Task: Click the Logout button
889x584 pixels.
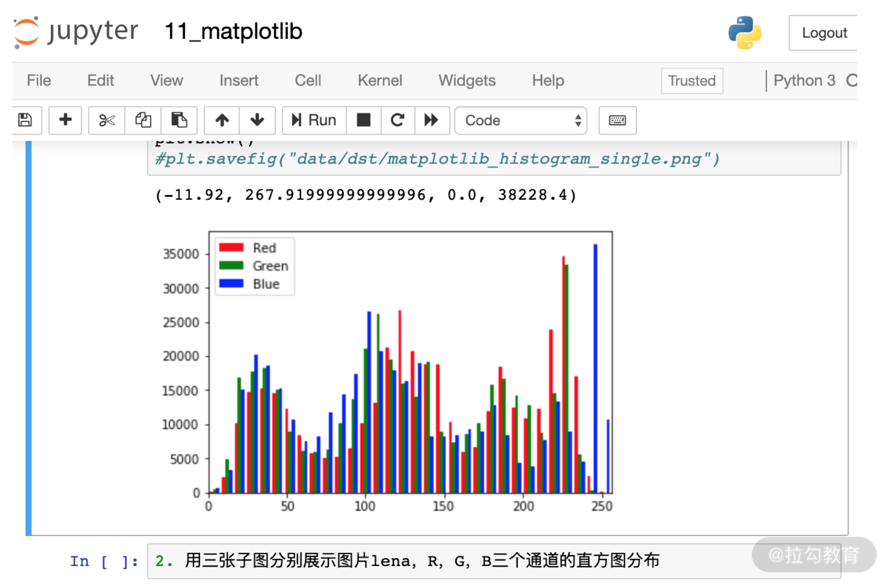Action: pos(824,33)
